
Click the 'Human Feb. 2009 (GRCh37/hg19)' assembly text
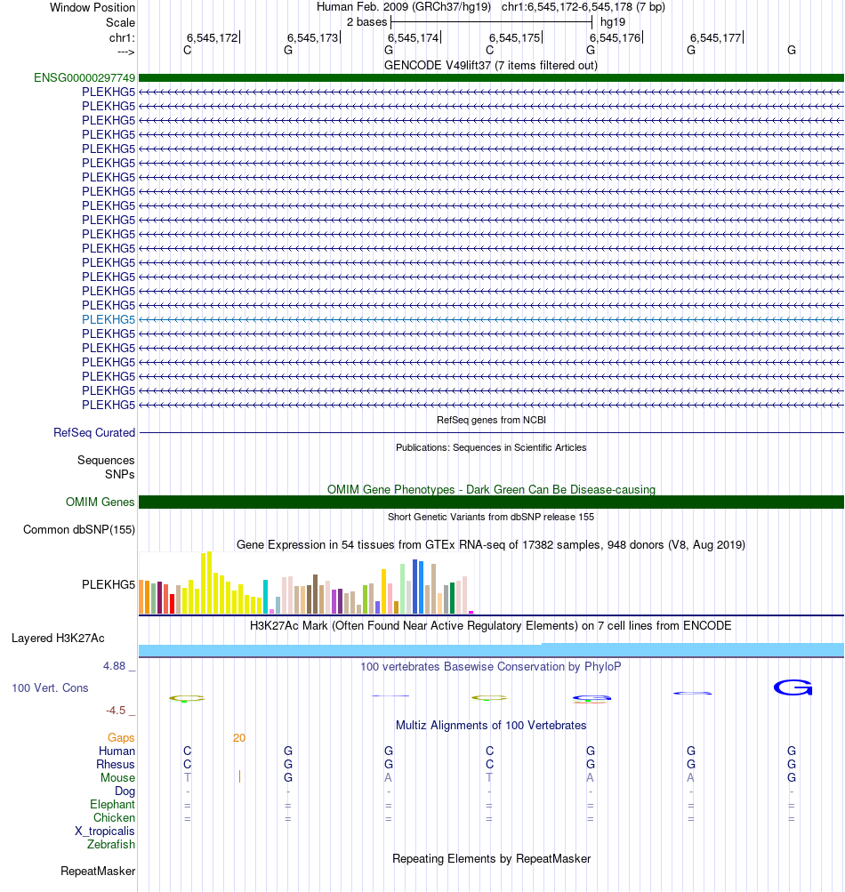pyautogui.click(x=404, y=7)
